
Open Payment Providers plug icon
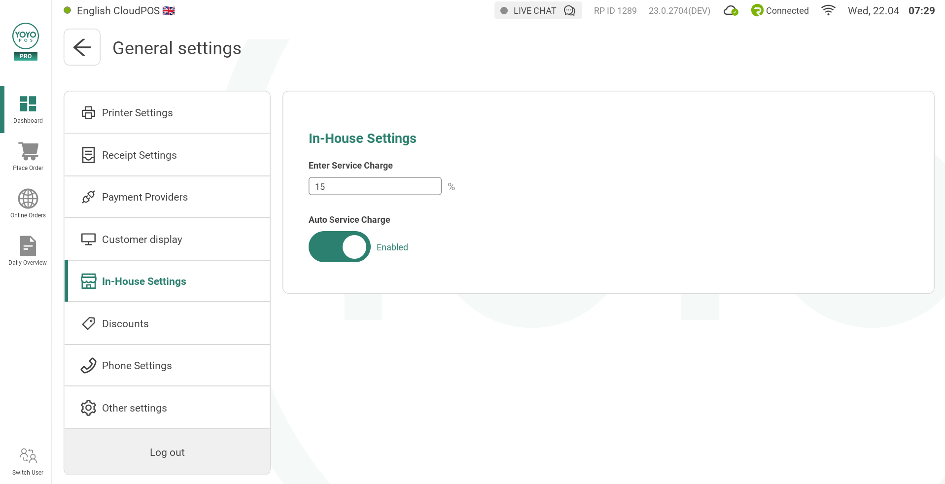88,197
